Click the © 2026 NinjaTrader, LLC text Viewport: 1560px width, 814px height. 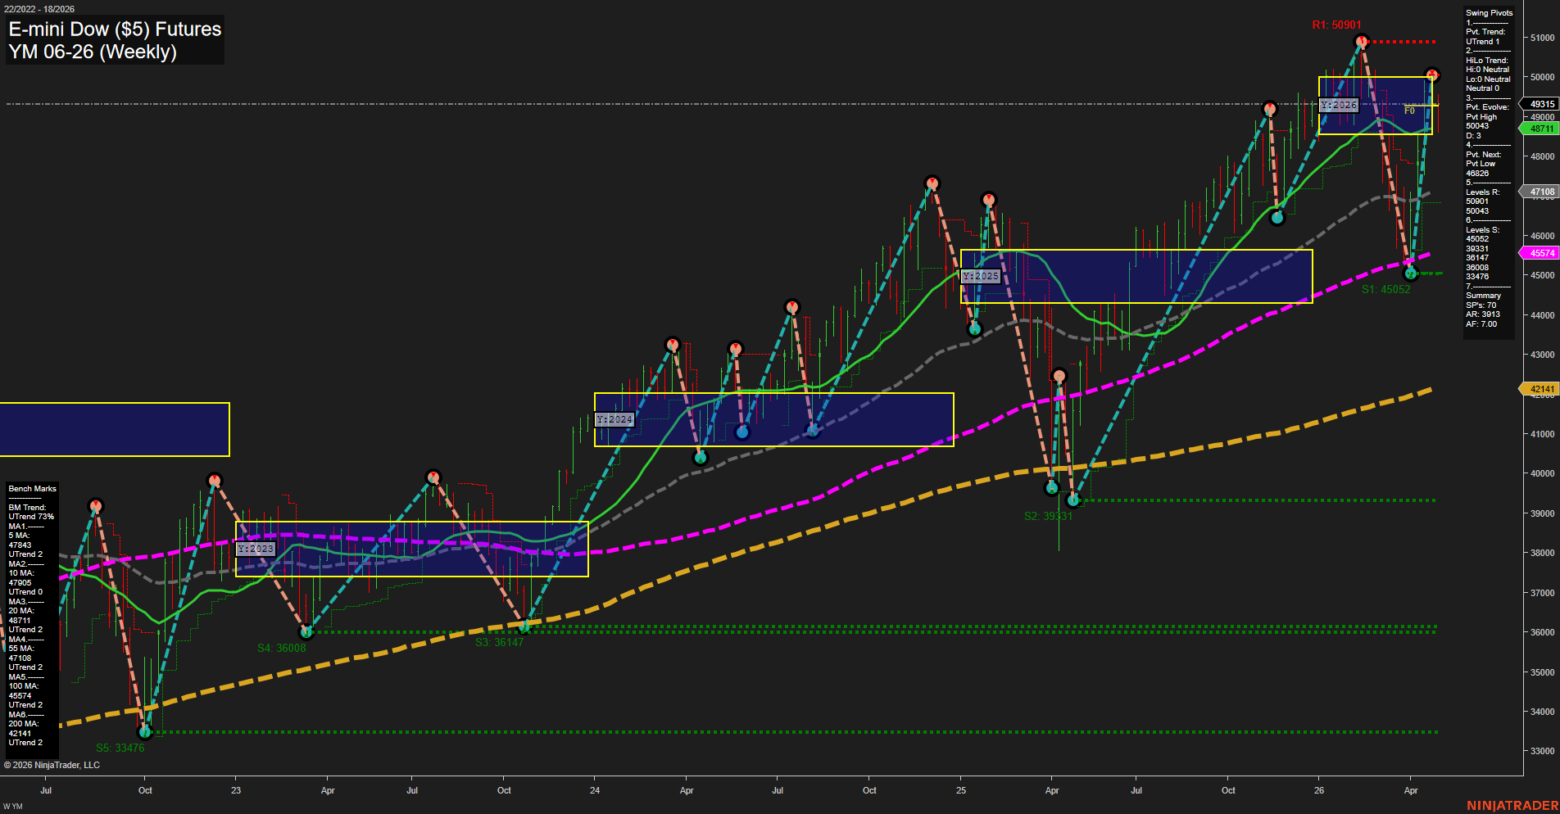[53, 764]
